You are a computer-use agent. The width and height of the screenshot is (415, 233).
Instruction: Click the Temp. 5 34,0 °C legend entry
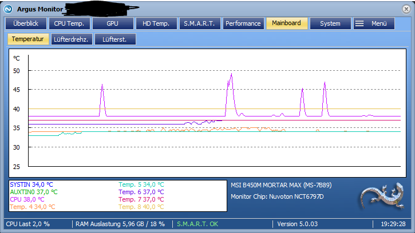141,184
